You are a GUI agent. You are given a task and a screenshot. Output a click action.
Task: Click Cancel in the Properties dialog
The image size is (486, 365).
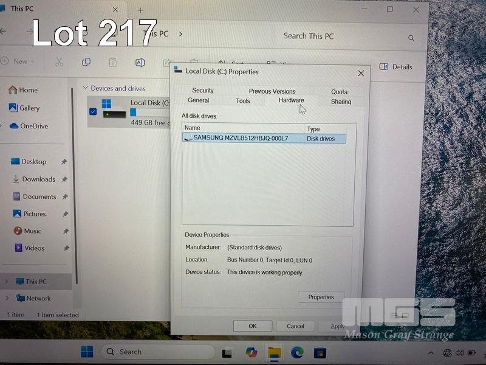(x=295, y=326)
